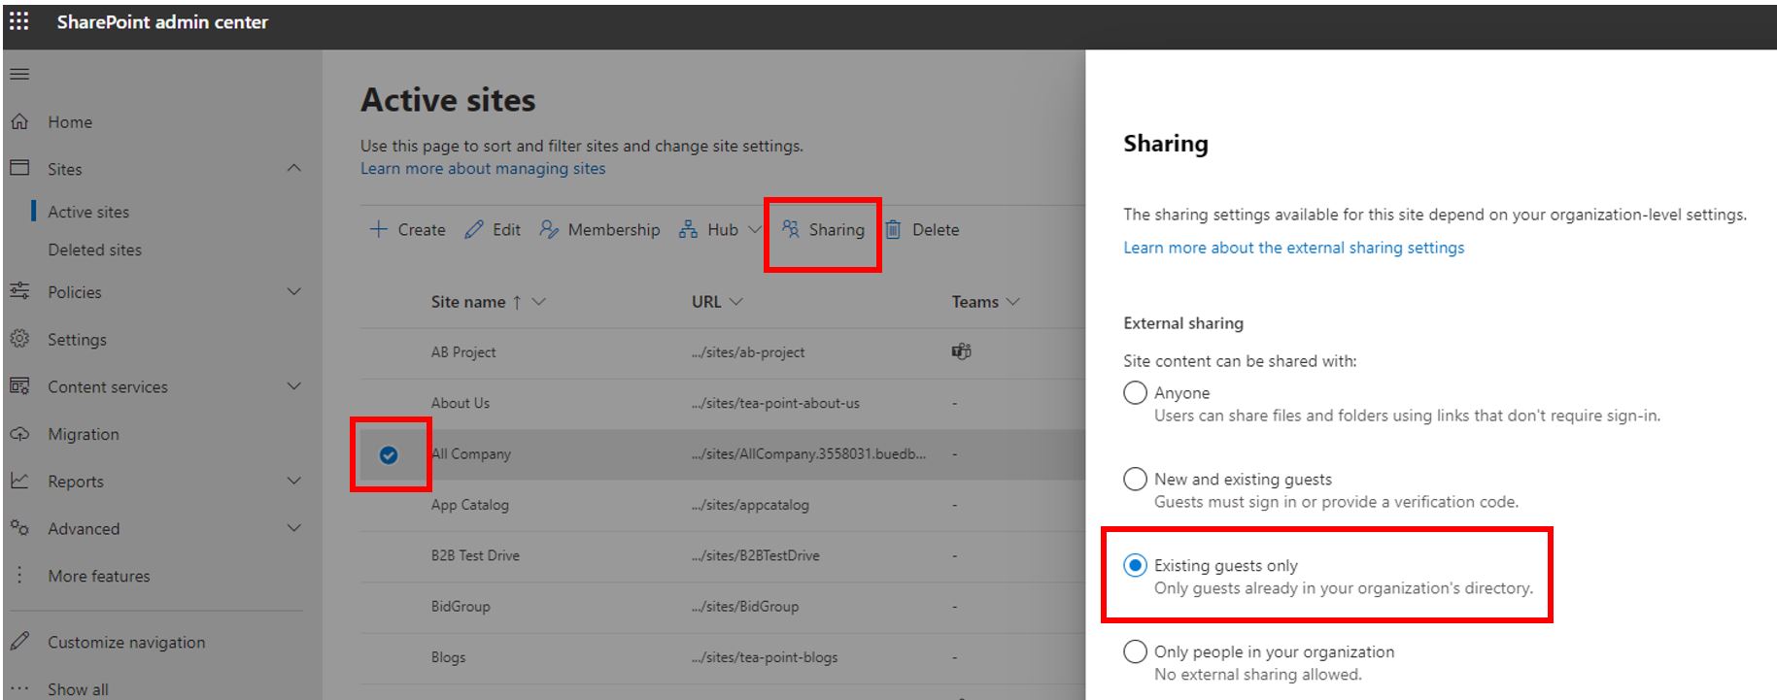1777x700 pixels.
Task: Click the Policies sliders icon
Action: click(19, 290)
